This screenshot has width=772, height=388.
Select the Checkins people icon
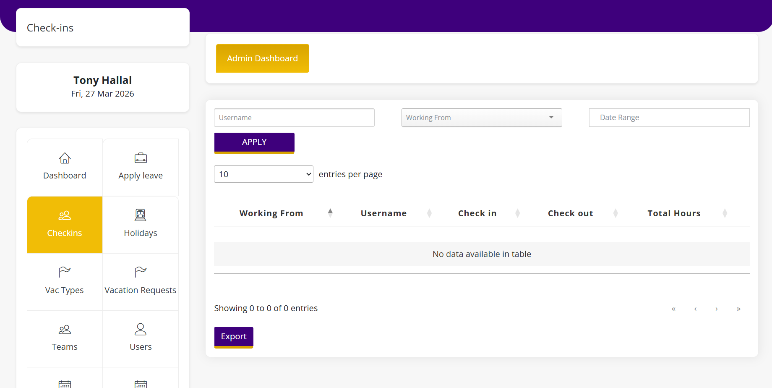[x=64, y=215]
